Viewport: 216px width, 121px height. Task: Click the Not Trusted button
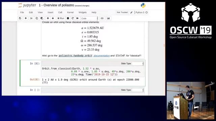[122, 12]
